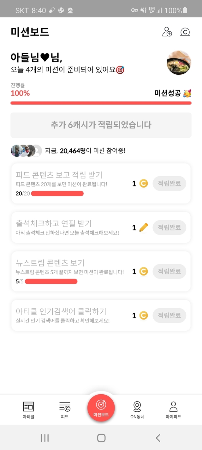
Task: Open the 아티클 인기검색어 클릭하기 mission
Action: click(x=61, y=311)
